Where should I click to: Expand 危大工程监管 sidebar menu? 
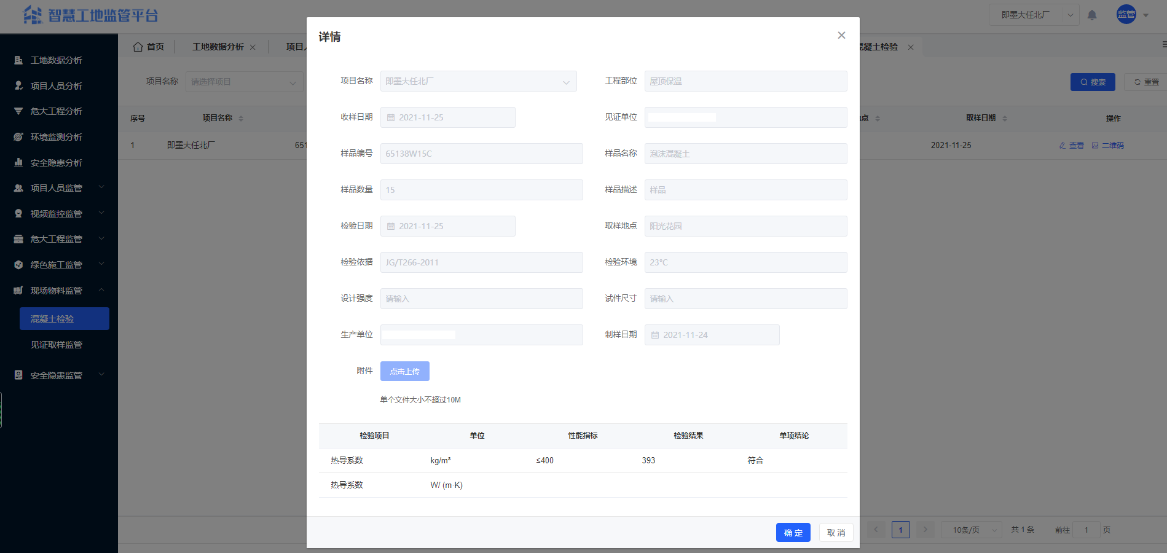coord(59,239)
